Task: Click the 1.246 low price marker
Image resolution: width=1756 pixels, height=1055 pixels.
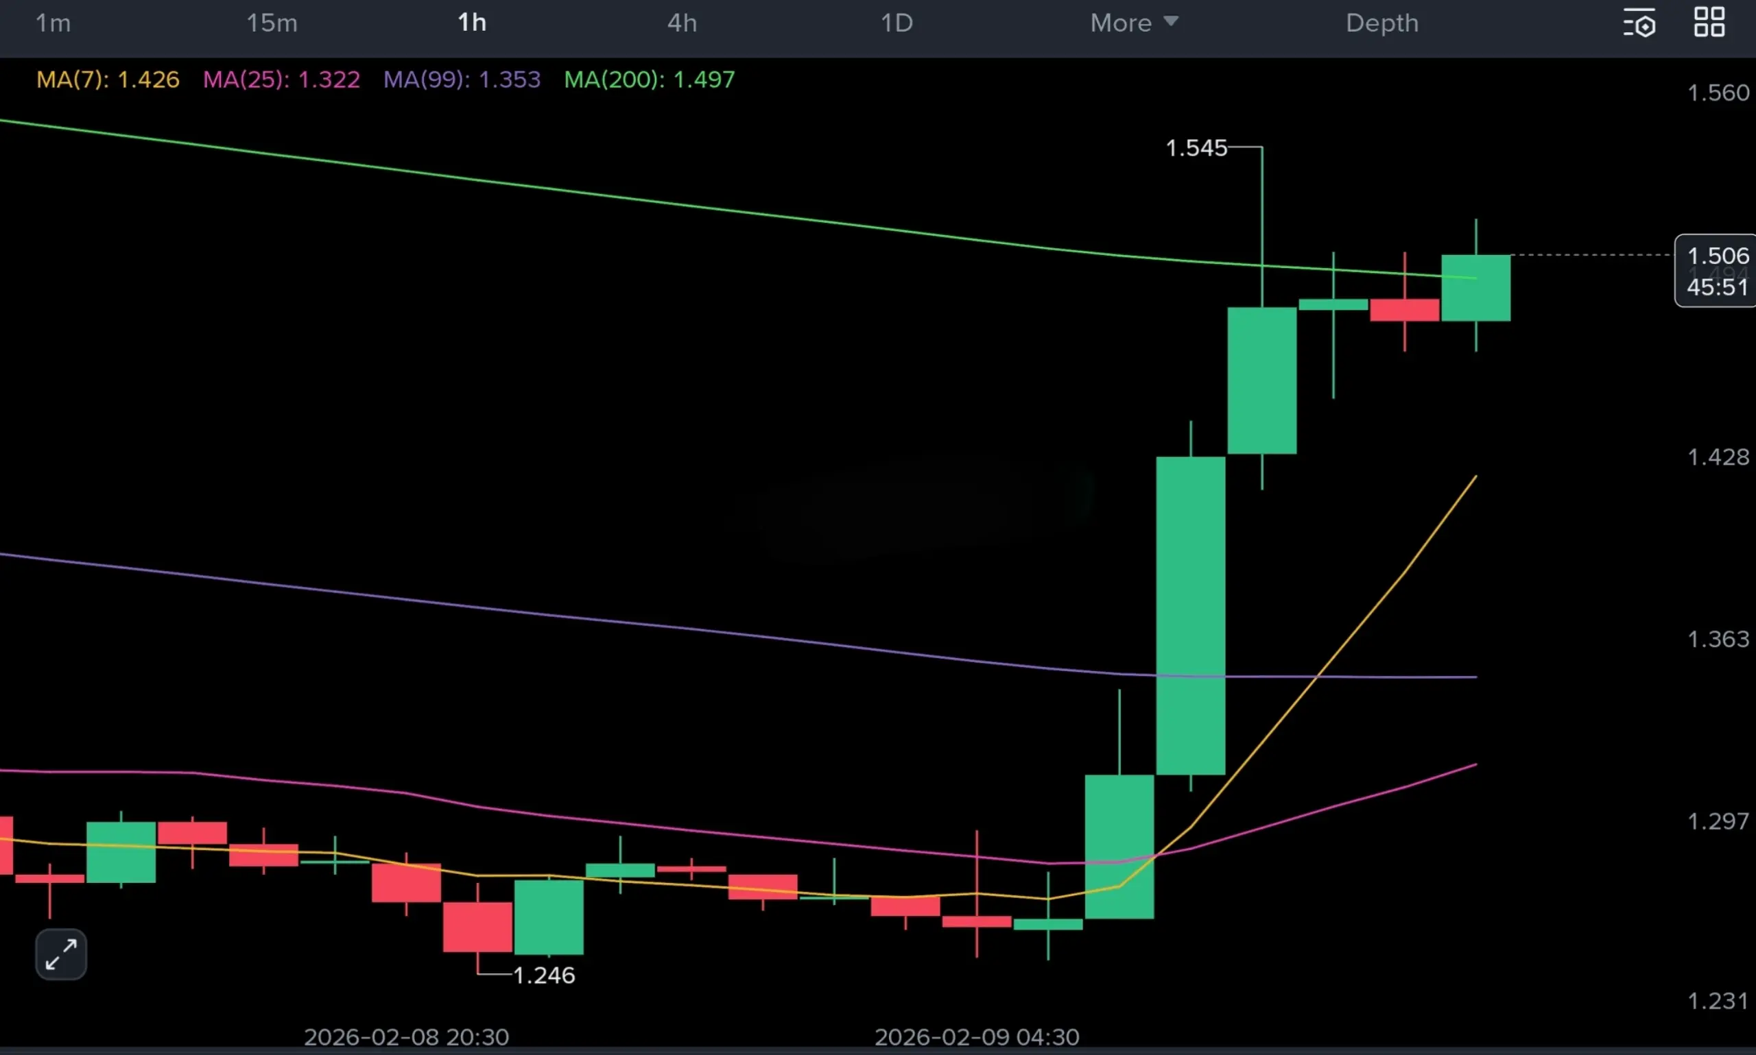Action: click(543, 975)
